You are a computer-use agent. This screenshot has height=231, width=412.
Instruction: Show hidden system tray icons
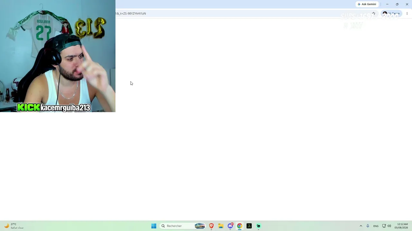[361, 226]
